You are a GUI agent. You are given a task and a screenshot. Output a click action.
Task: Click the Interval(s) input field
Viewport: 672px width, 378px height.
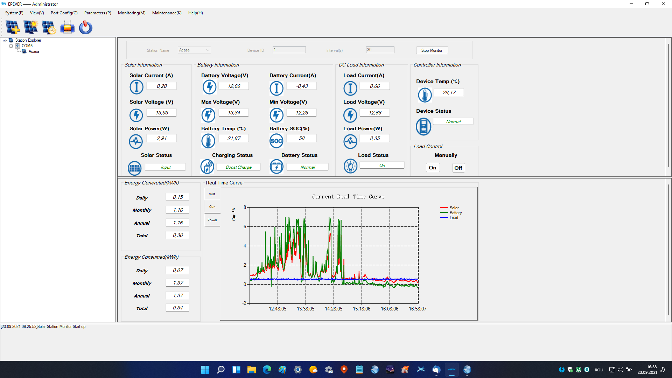pyautogui.click(x=380, y=50)
